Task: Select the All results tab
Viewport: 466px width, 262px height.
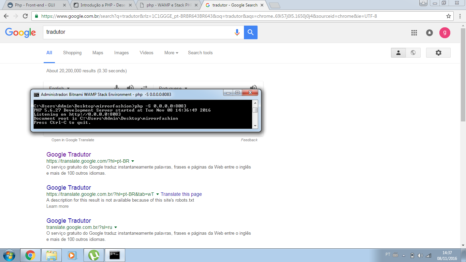Action: tap(49, 53)
